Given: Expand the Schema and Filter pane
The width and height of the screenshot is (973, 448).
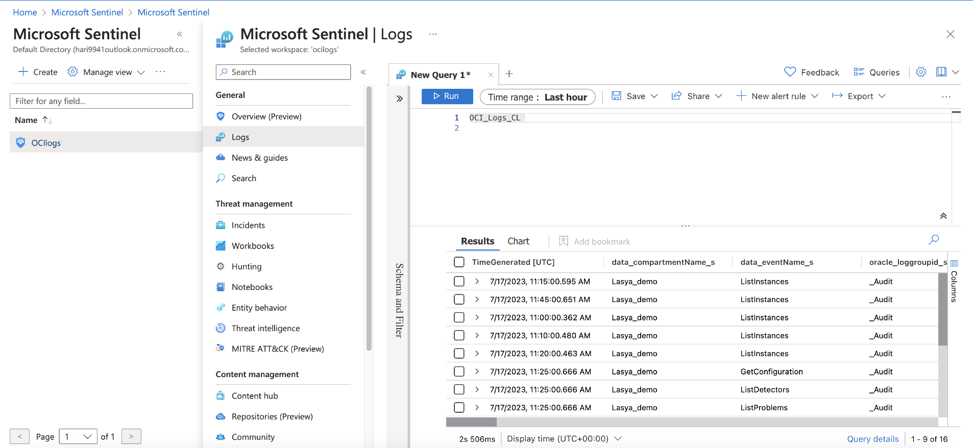Looking at the screenshot, I should click(400, 98).
